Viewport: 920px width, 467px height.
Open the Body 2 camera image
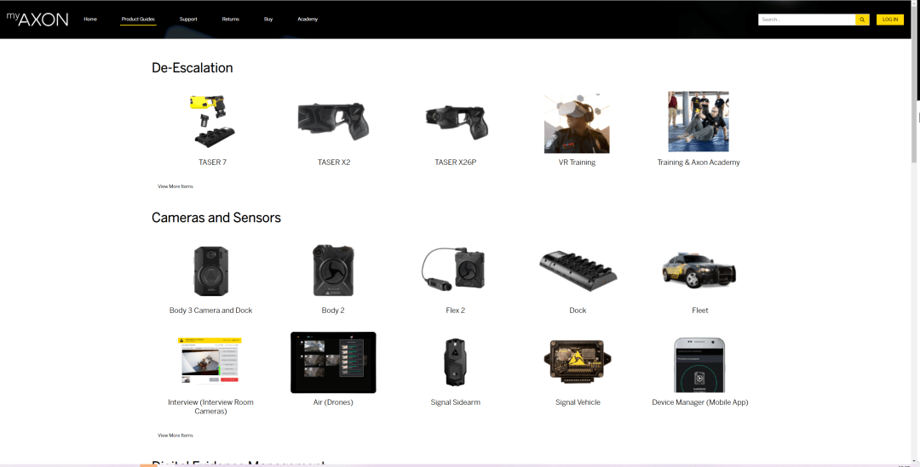333,271
